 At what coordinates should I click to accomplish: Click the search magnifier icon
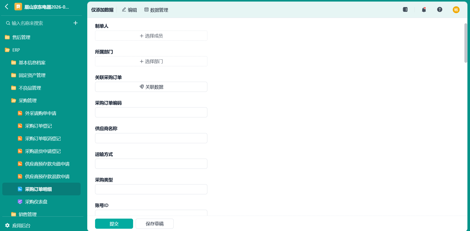click(8, 23)
